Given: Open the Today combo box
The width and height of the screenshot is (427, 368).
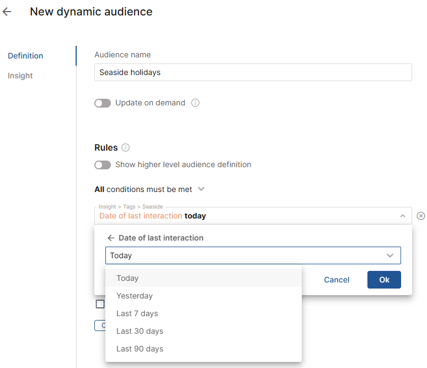Looking at the screenshot, I should tap(253, 255).
